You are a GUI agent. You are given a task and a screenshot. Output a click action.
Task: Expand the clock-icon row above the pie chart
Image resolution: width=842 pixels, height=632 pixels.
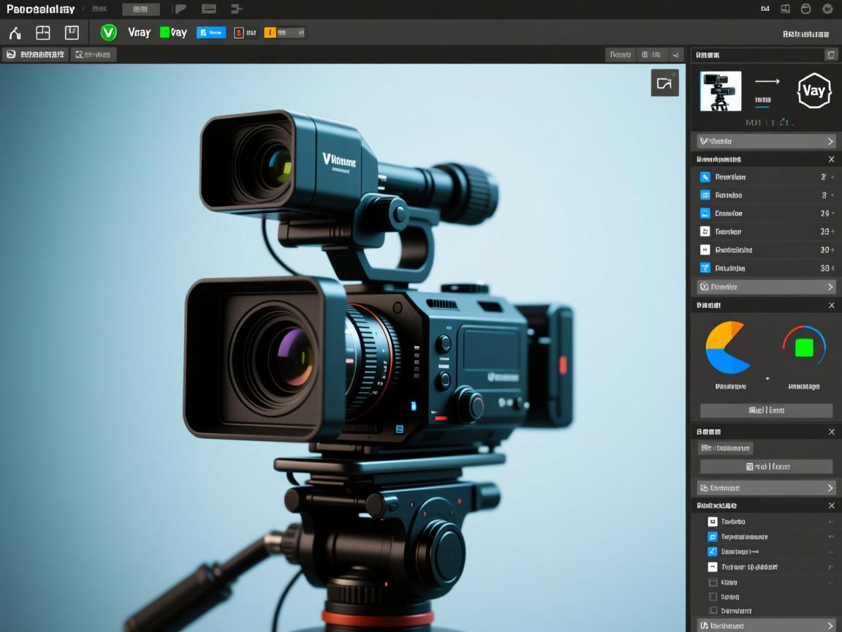tap(764, 287)
